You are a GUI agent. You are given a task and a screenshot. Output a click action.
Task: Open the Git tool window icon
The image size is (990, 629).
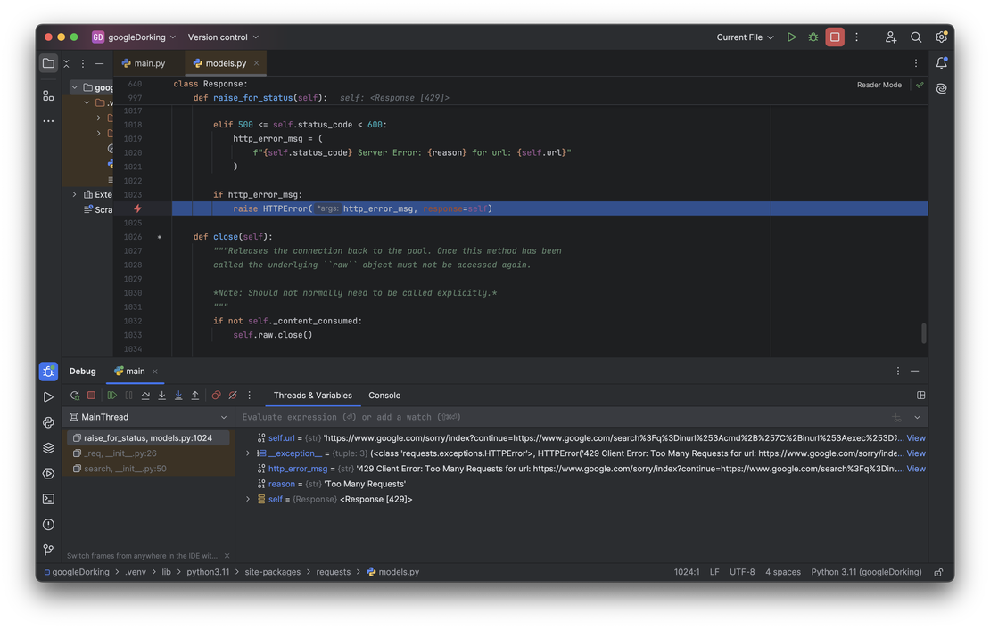pos(48,550)
